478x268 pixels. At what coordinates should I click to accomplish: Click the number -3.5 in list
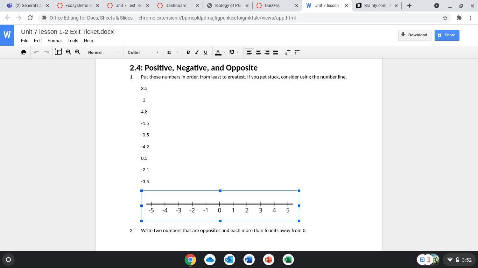tap(145, 181)
